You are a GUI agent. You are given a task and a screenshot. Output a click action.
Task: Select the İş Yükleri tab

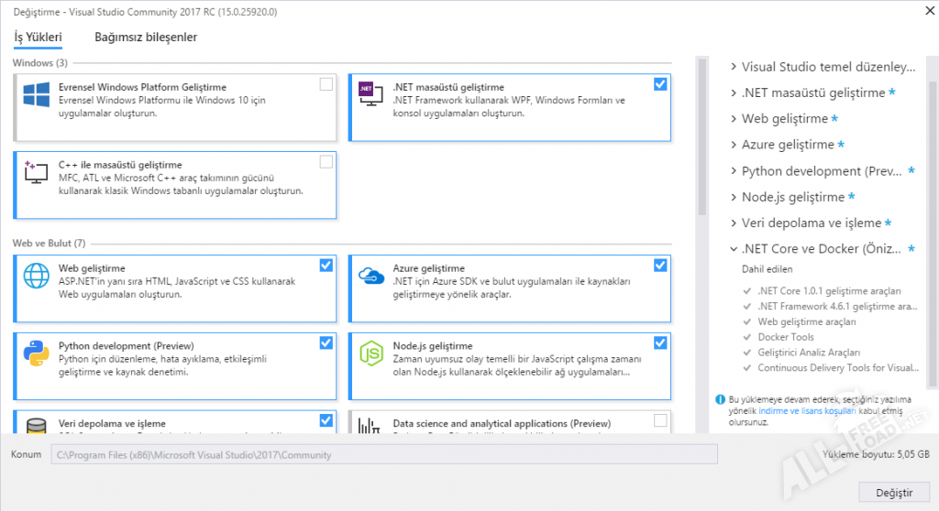[x=38, y=38]
